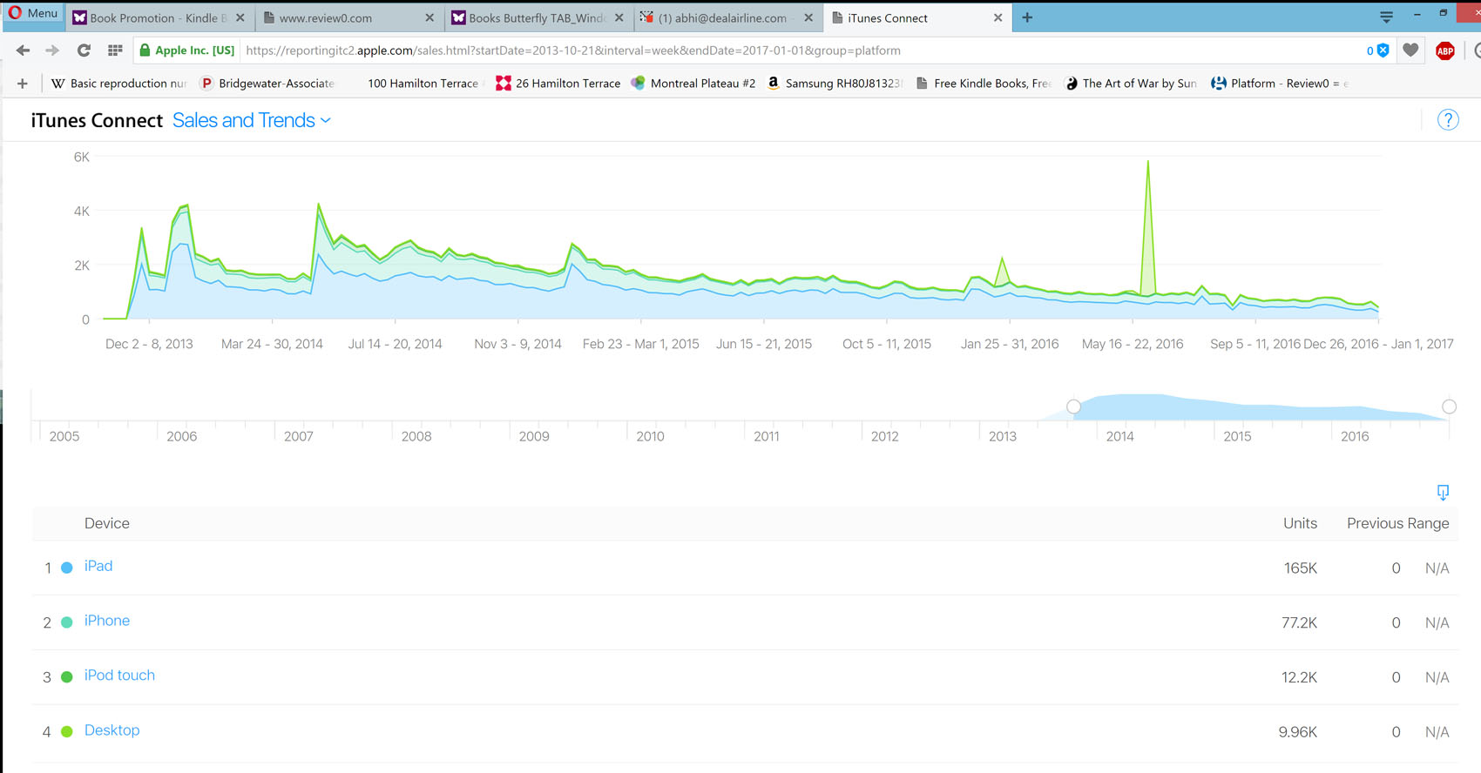The image size is (1481, 773).
Task: Close the Book Promotion tab
Action: coord(240,17)
